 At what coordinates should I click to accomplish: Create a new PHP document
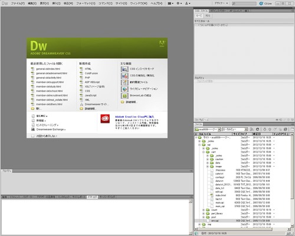click(87, 78)
